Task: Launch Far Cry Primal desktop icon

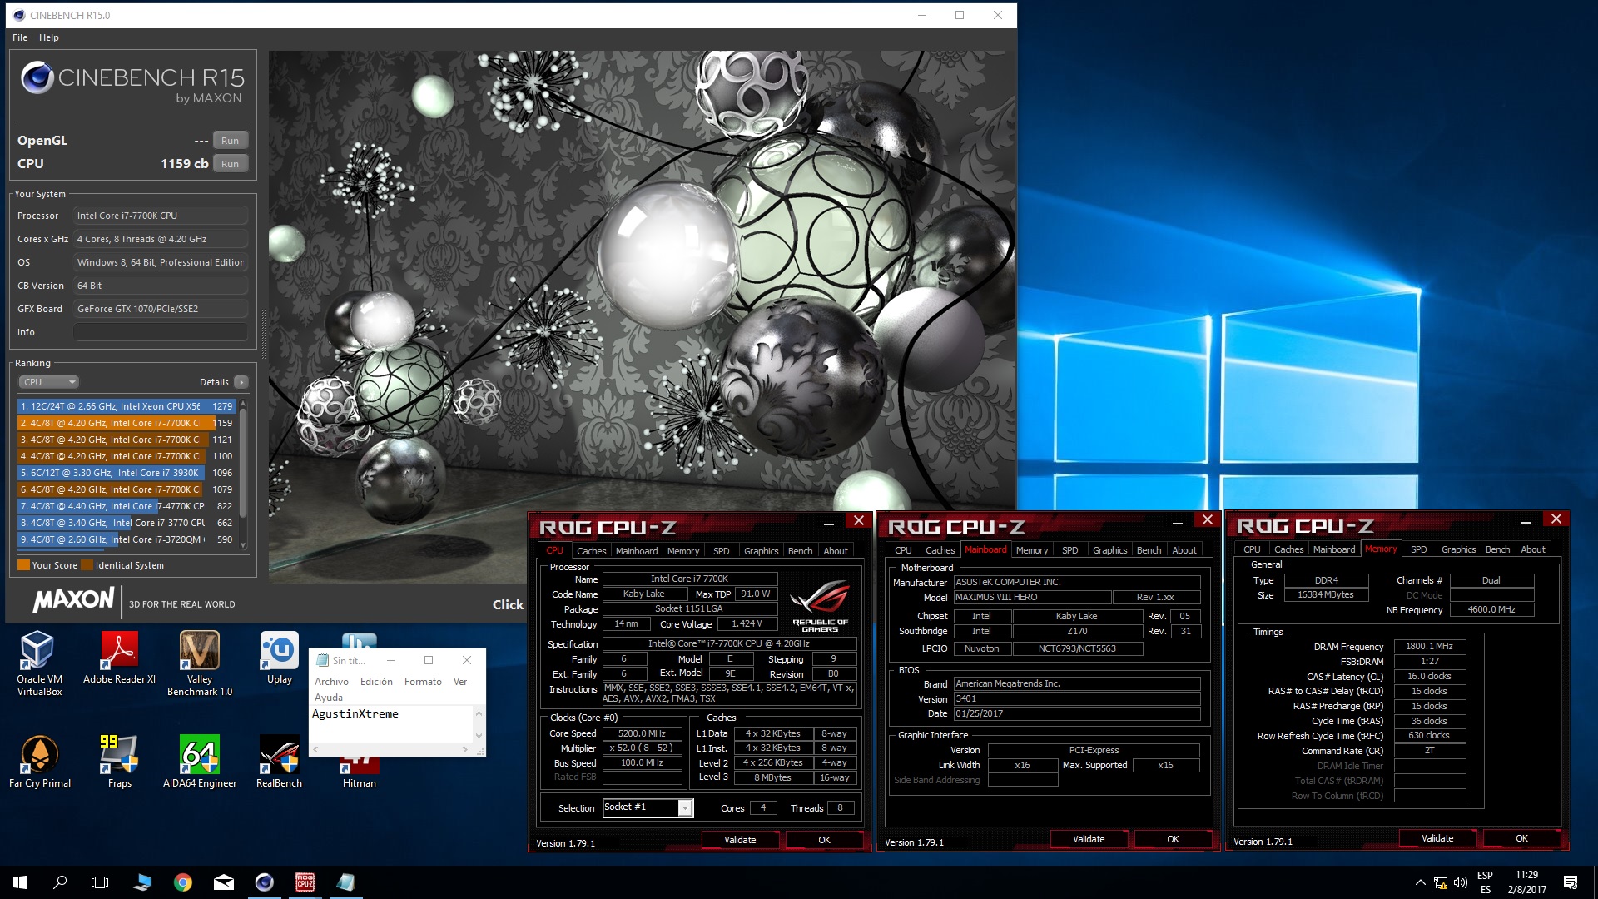Action: (39, 762)
